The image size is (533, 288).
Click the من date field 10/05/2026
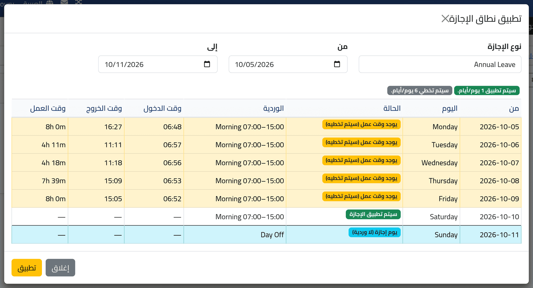288,64
